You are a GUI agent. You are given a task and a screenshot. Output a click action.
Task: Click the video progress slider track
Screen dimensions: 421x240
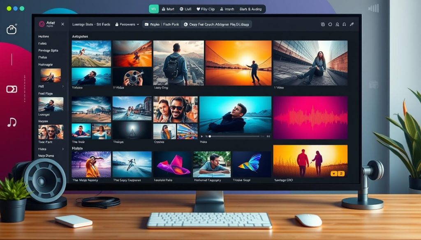coord(234,136)
